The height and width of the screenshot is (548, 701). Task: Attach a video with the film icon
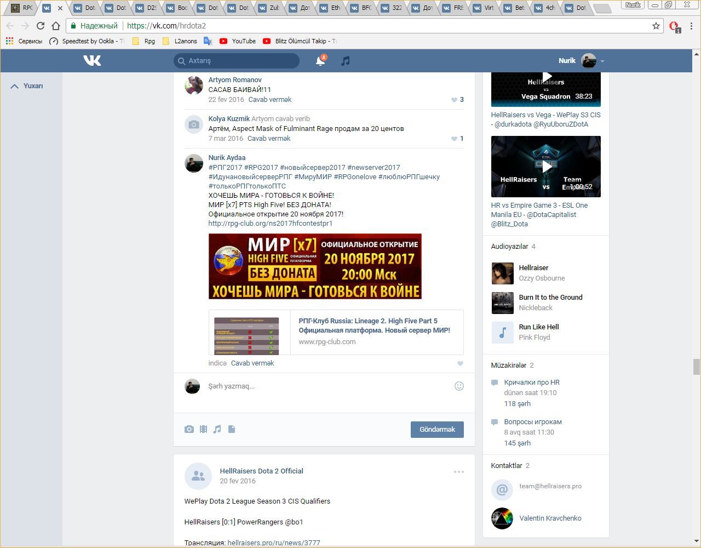coord(203,429)
